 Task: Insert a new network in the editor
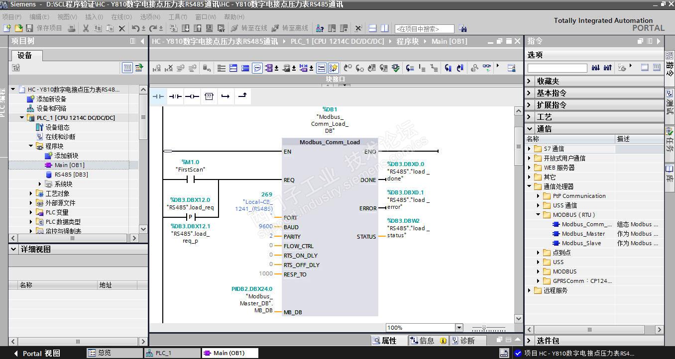click(157, 68)
